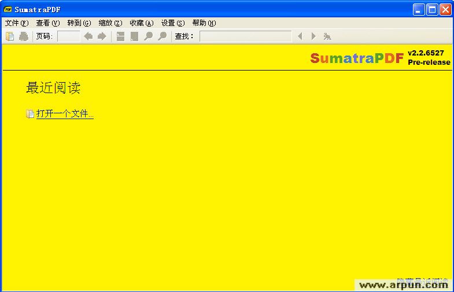Image resolution: width=454 pixels, height=292 pixels.
Task: Select continuous layout toolbar icon
Action: pos(120,36)
